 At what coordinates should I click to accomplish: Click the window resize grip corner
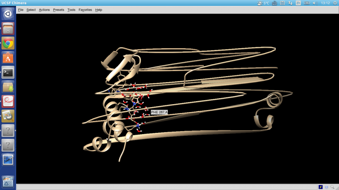[x=337, y=188]
